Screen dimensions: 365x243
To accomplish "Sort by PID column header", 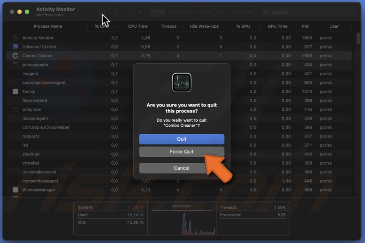I will (305, 26).
